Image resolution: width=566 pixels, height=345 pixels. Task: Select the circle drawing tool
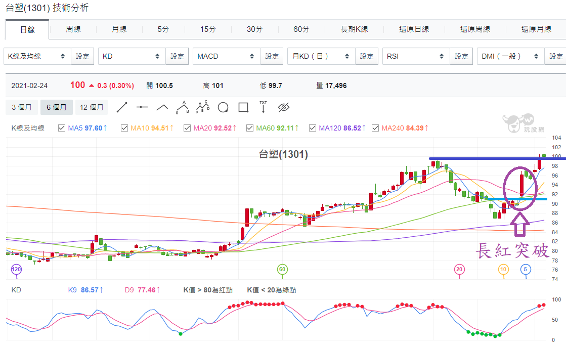[x=223, y=108]
